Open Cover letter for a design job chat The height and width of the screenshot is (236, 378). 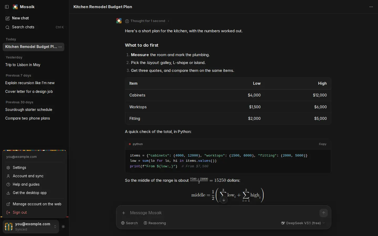(x=33, y=92)
